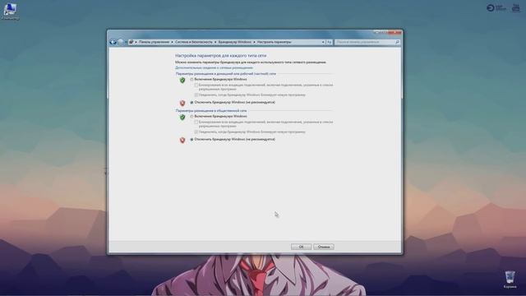Image resolution: width=526 pixels, height=296 pixels.
Task: Click red shield icon in private network section
Action: (182, 103)
